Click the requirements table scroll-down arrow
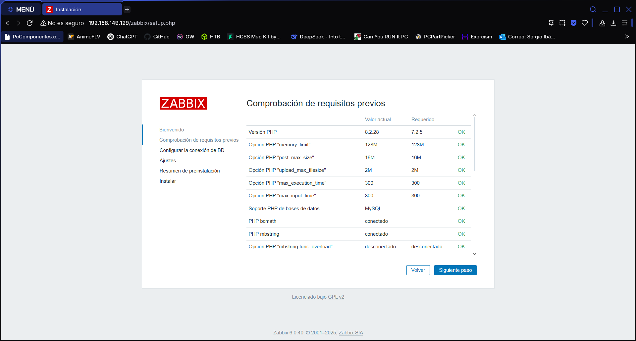This screenshot has height=341, width=636. click(474, 254)
